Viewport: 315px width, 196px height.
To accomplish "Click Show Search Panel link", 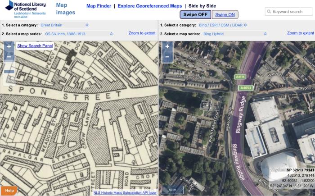I will [x=35, y=46].
